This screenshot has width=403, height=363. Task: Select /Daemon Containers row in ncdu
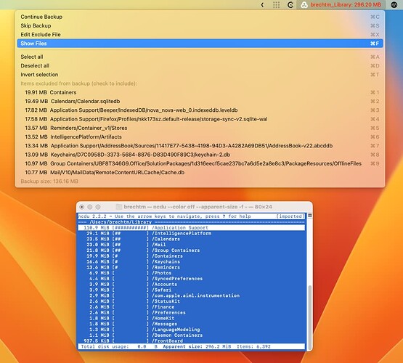click(x=192, y=335)
